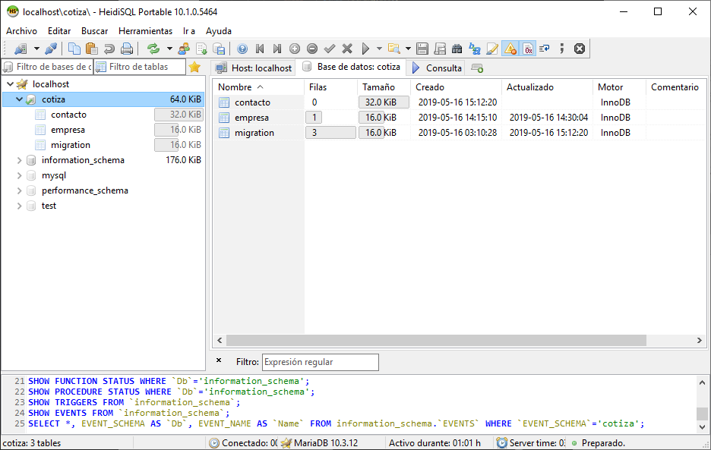Screen dimensions: 711x450
Task: Select the empresa table in list
Action: (x=251, y=118)
